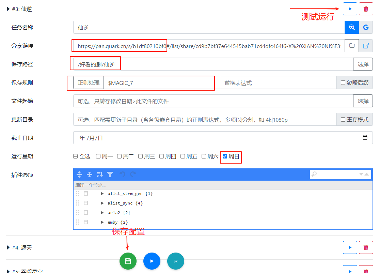Open the folder icon next to share link
Screen dimensions: 379x273
[352, 46]
